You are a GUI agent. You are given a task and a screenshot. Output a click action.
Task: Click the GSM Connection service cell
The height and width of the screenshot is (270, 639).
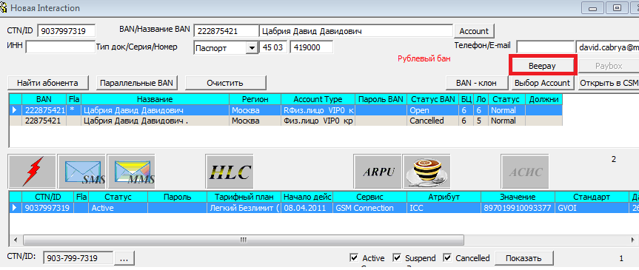tap(369, 208)
